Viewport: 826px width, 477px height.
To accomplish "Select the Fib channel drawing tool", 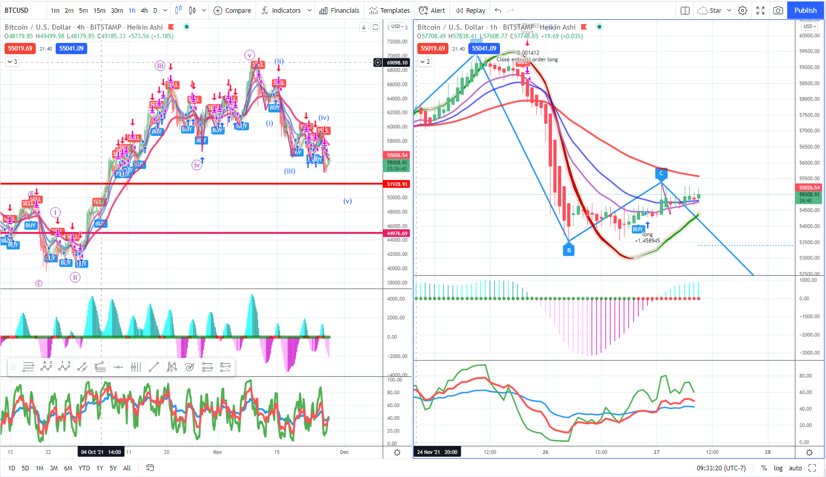I will pos(208,367).
